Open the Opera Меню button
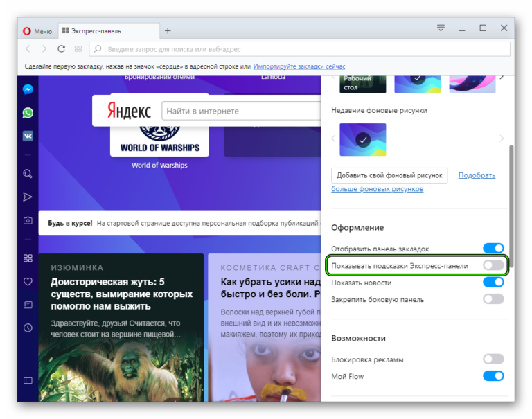 click(x=37, y=31)
